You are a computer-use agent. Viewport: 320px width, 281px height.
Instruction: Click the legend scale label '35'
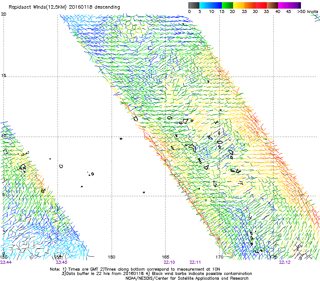coord(266,12)
